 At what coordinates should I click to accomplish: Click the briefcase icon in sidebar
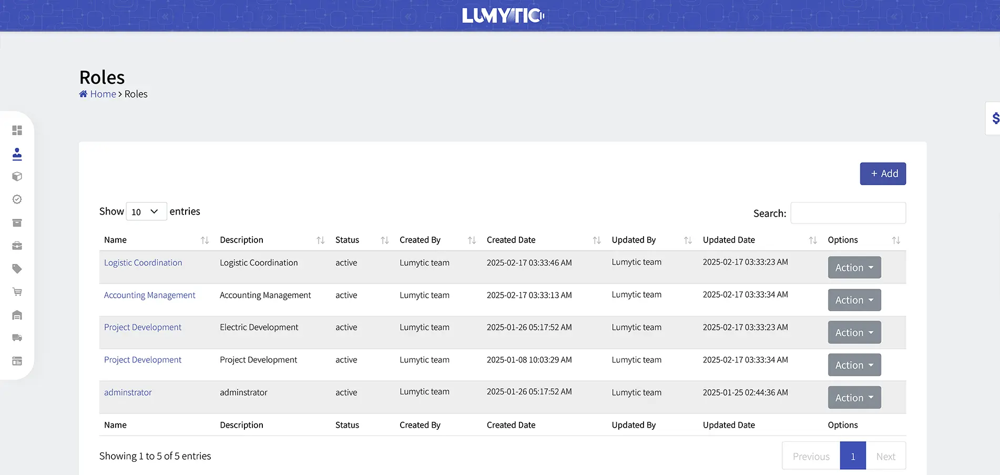[x=17, y=246]
